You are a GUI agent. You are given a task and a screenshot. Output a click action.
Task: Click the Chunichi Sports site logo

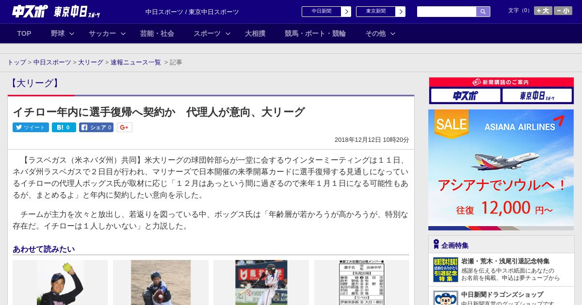click(30, 11)
